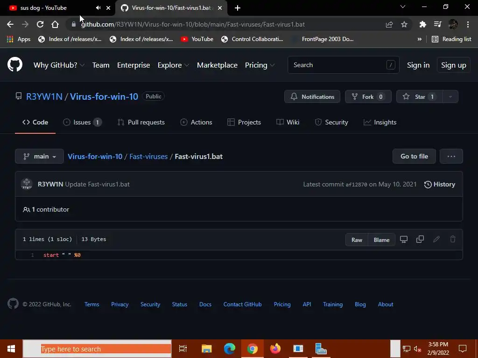Expand the Why GitHub? menu
The height and width of the screenshot is (358, 478).
click(x=59, y=65)
